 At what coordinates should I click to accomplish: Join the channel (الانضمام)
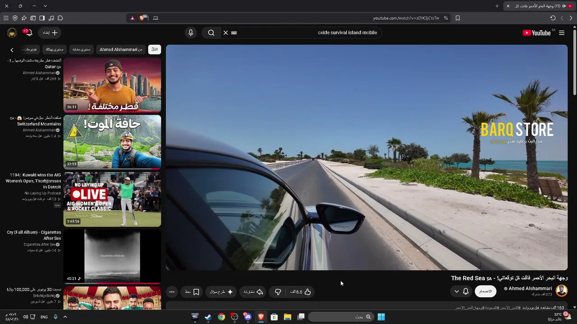tap(485, 292)
